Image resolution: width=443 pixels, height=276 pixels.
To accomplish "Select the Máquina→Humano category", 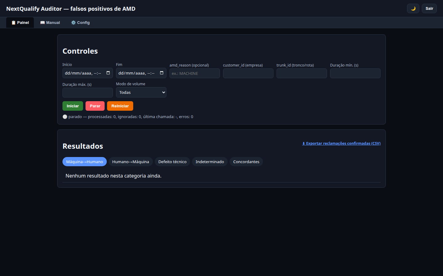I will point(85,162).
